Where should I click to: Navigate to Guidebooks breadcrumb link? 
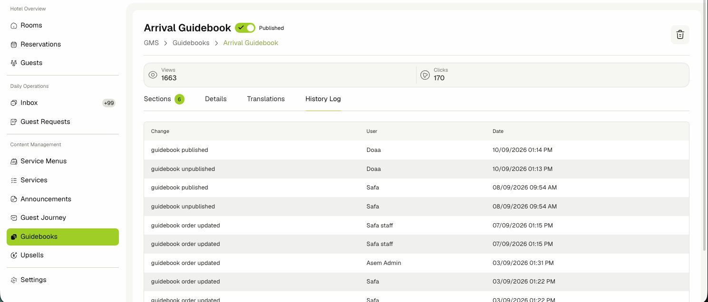coord(191,43)
